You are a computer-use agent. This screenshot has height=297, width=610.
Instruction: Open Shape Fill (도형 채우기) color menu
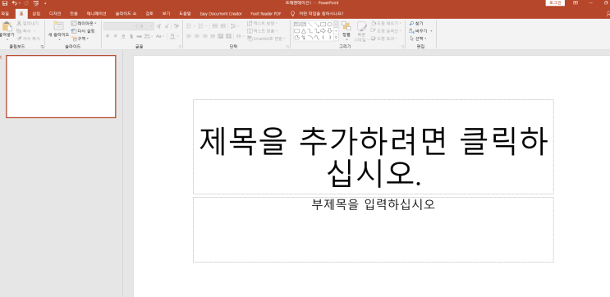click(x=386, y=23)
